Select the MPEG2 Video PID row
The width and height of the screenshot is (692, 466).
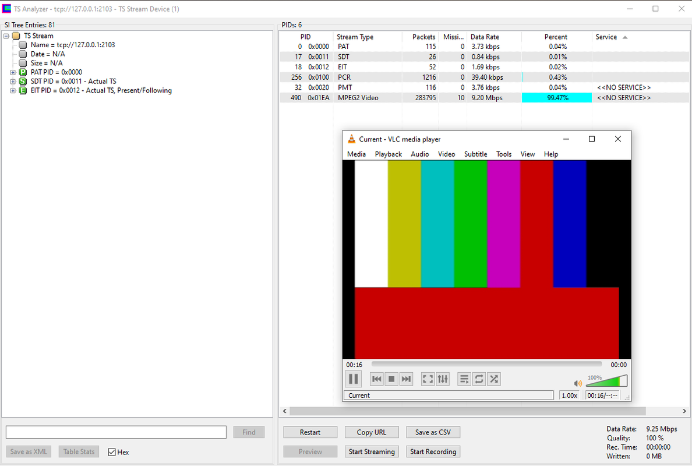pyautogui.click(x=483, y=97)
